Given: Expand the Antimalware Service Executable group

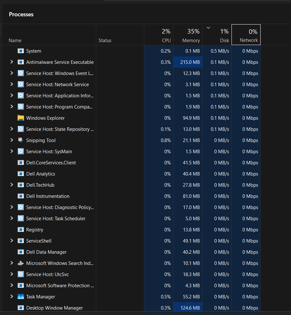Looking at the screenshot, I should (x=12, y=62).
